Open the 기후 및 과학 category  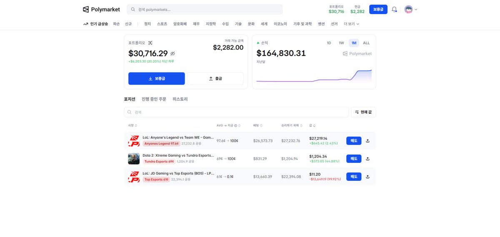(302, 24)
